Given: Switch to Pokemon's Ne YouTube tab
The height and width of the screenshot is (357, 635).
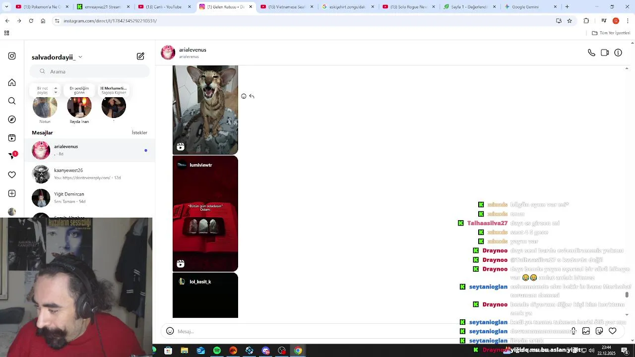Looking at the screenshot, I should pyautogui.click(x=42, y=7).
